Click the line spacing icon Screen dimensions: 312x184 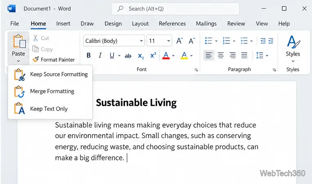pos(260,55)
